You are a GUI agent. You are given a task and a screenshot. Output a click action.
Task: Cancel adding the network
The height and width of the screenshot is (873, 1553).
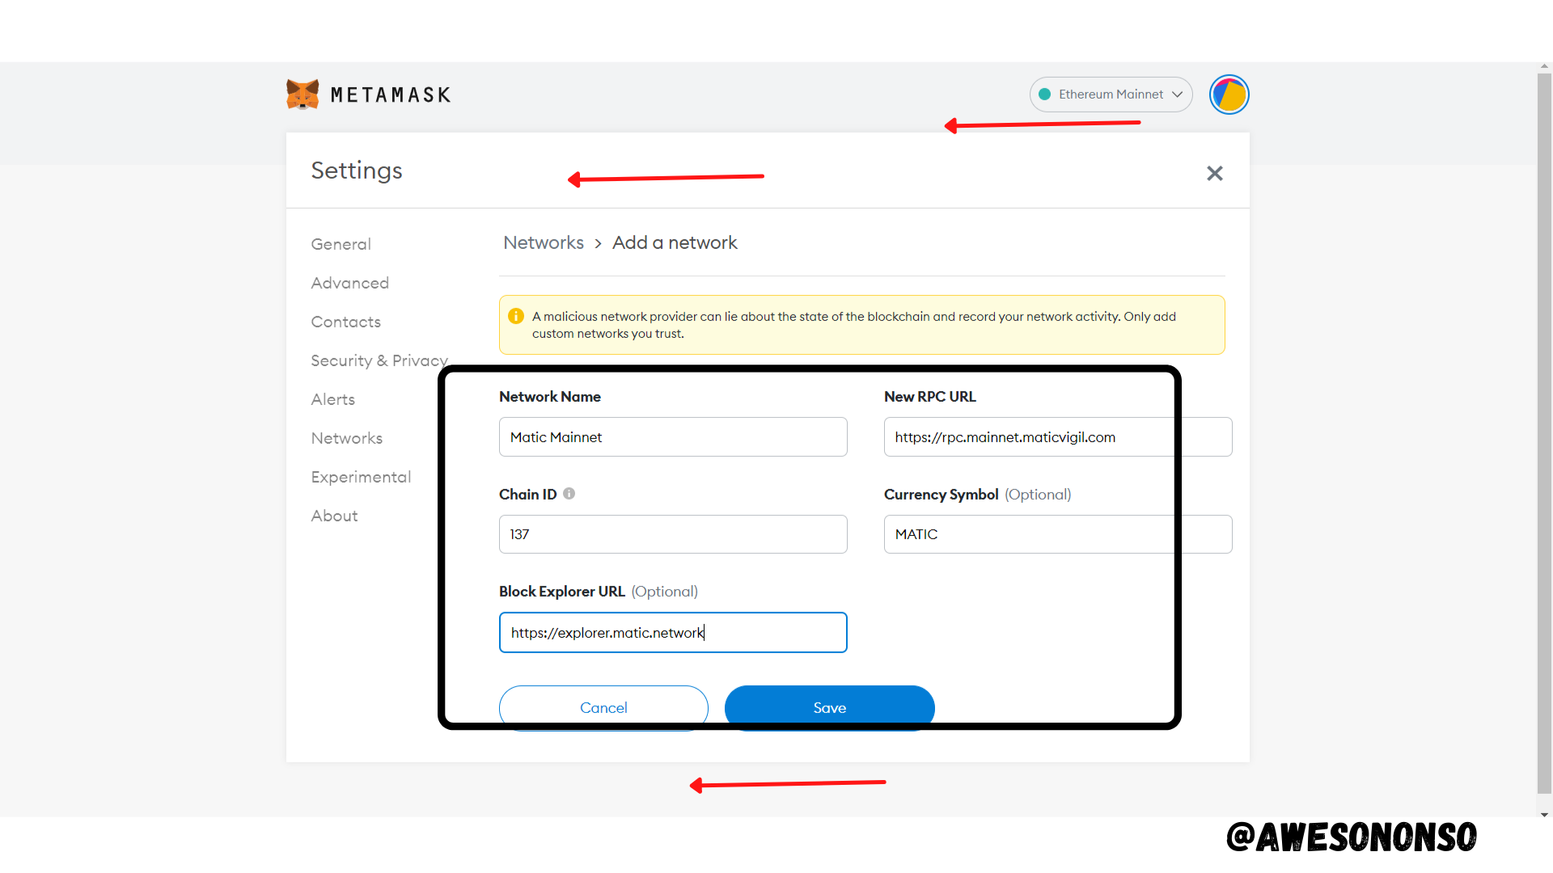[x=603, y=708]
